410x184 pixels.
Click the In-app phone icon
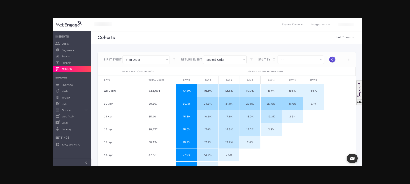point(57,97)
